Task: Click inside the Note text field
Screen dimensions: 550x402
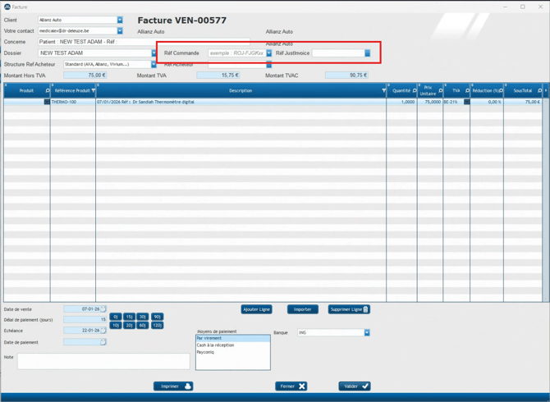Action: (103, 361)
